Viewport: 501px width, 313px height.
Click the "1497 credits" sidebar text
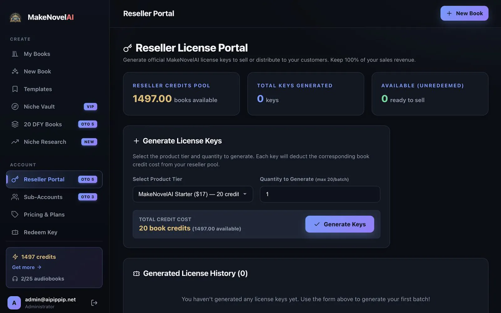coord(39,257)
